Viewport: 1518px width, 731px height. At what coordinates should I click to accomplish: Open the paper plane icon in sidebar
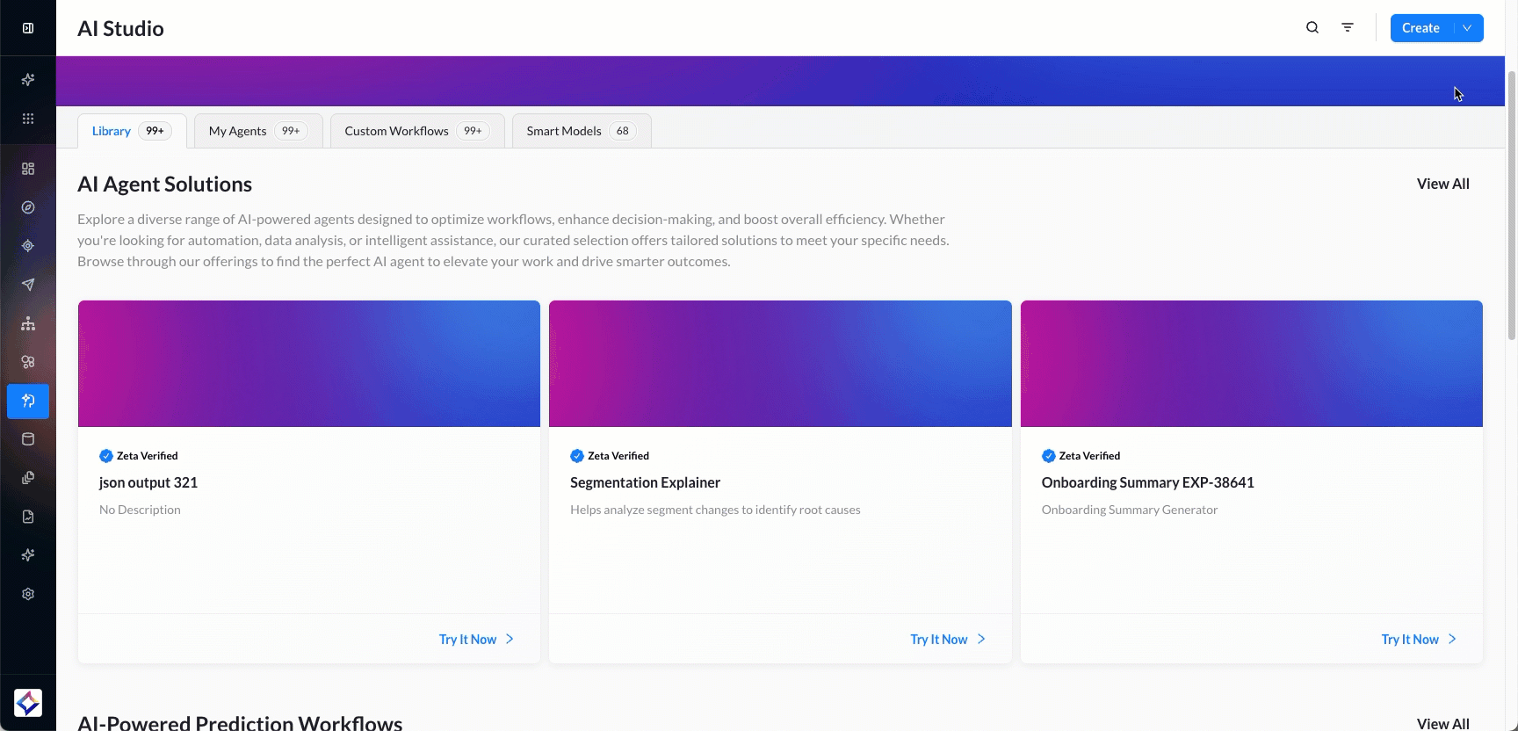(x=28, y=285)
